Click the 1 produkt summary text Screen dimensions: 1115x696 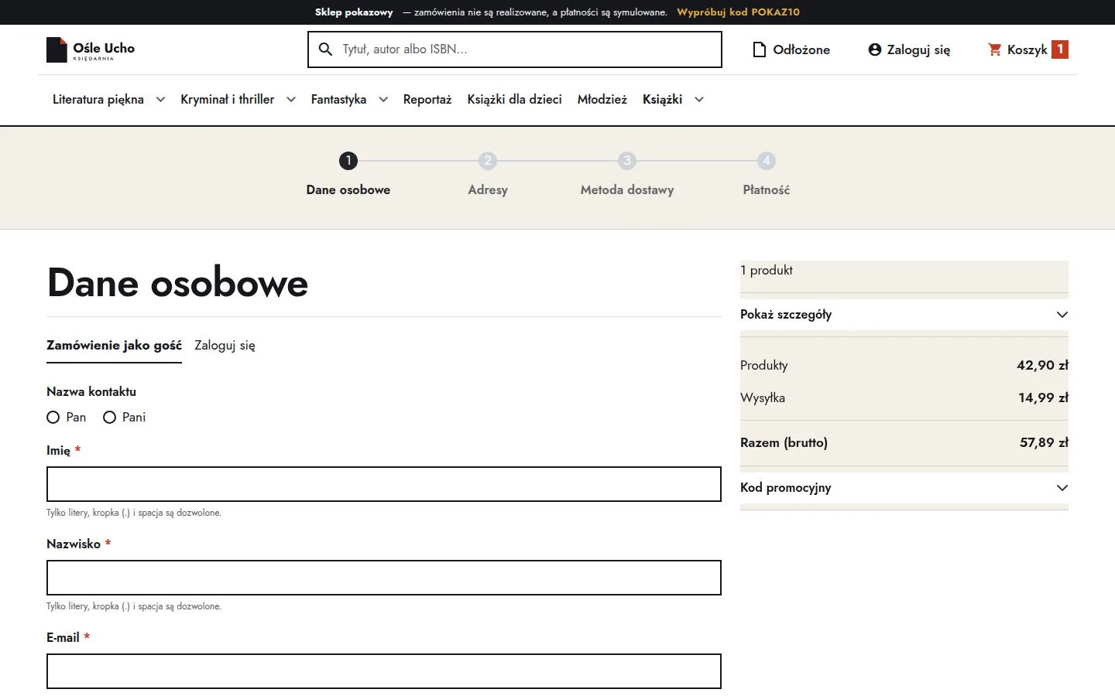767,271
